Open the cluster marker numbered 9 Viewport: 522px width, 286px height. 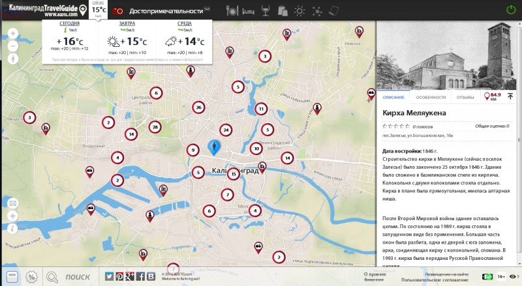[x=192, y=150]
